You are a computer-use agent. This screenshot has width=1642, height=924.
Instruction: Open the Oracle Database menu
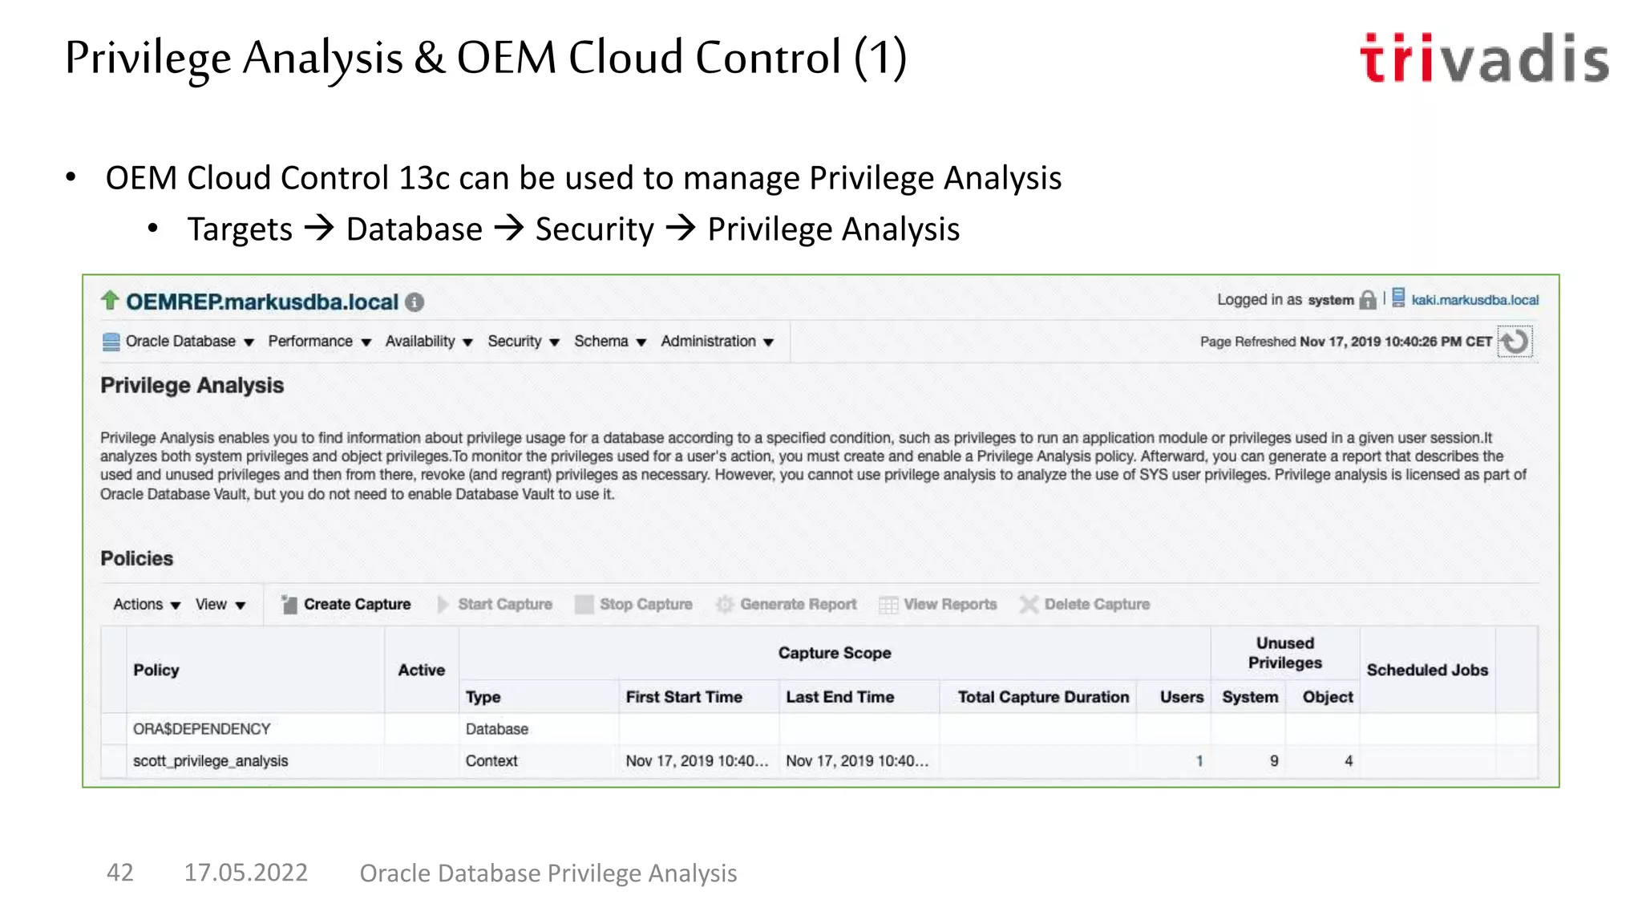190,342
